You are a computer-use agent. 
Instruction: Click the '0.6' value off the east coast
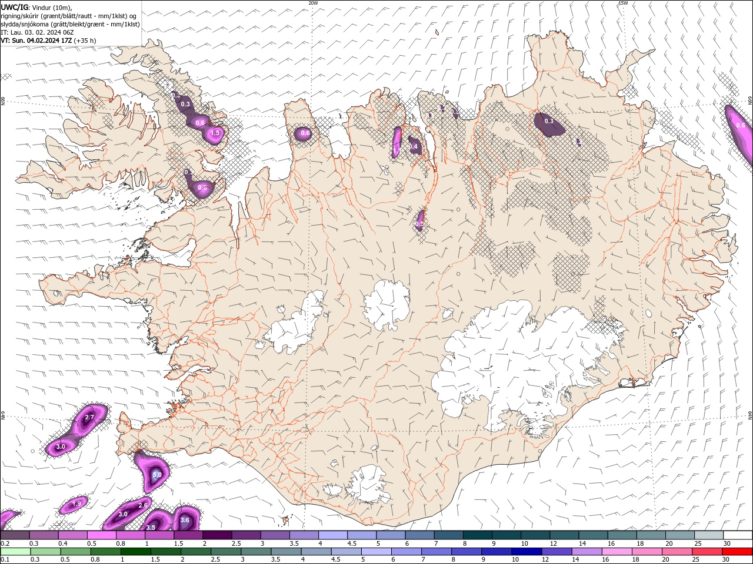(x=741, y=125)
